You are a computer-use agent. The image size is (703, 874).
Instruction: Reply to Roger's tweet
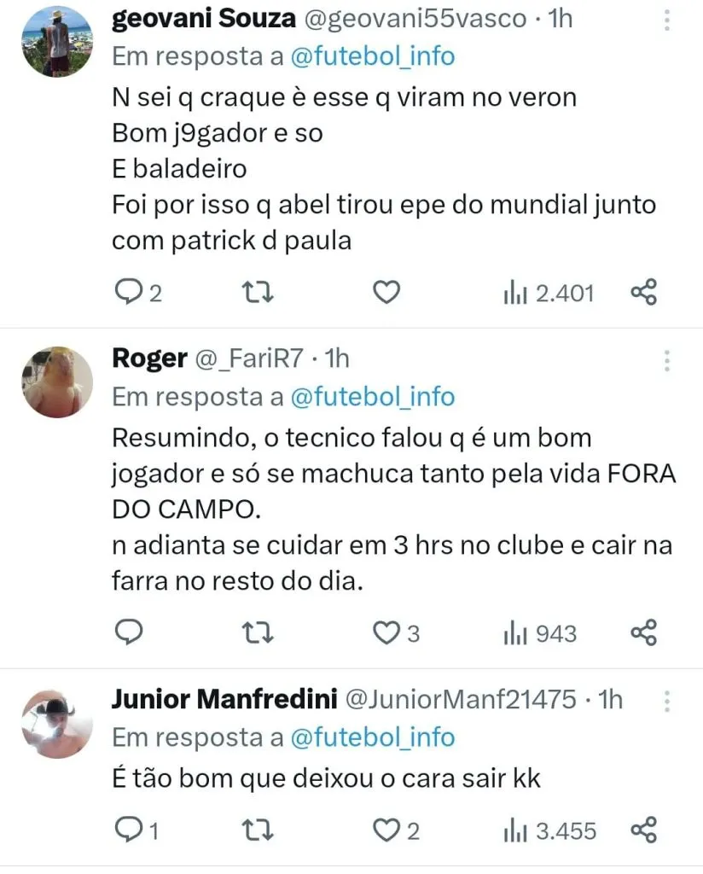point(128,633)
